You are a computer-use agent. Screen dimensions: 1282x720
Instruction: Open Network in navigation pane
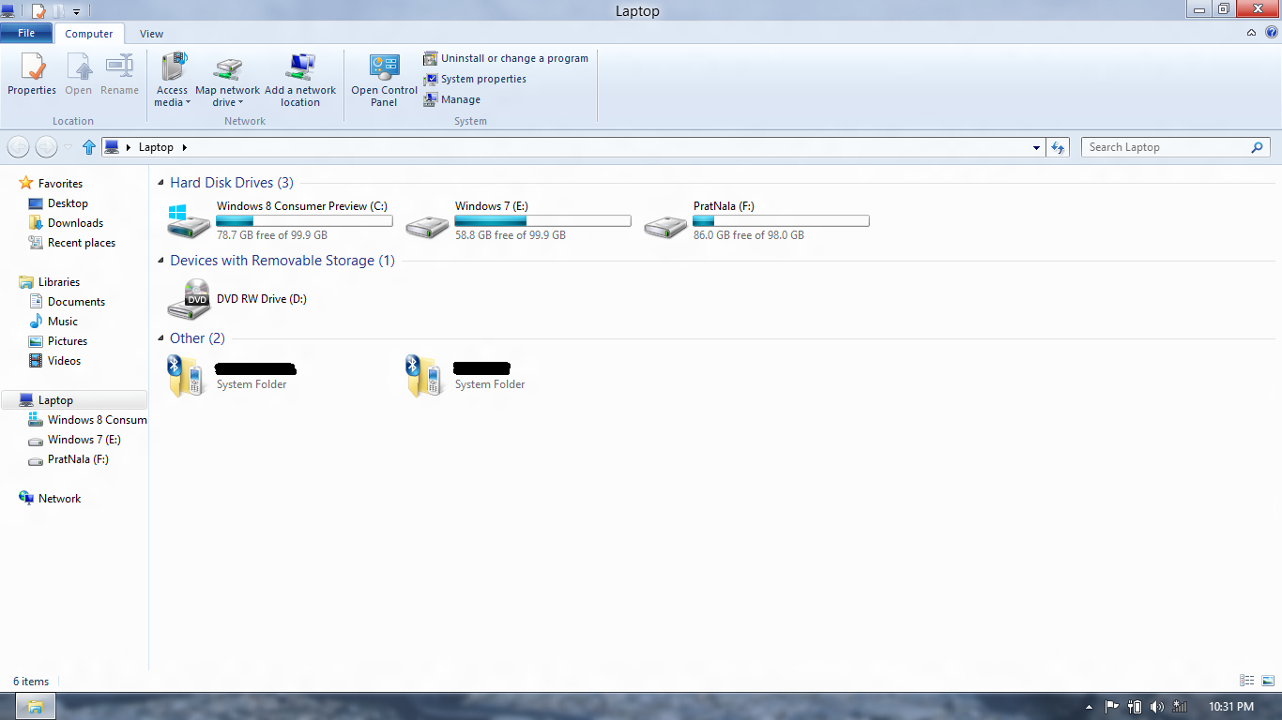pyautogui.click(x=59, y=499)
